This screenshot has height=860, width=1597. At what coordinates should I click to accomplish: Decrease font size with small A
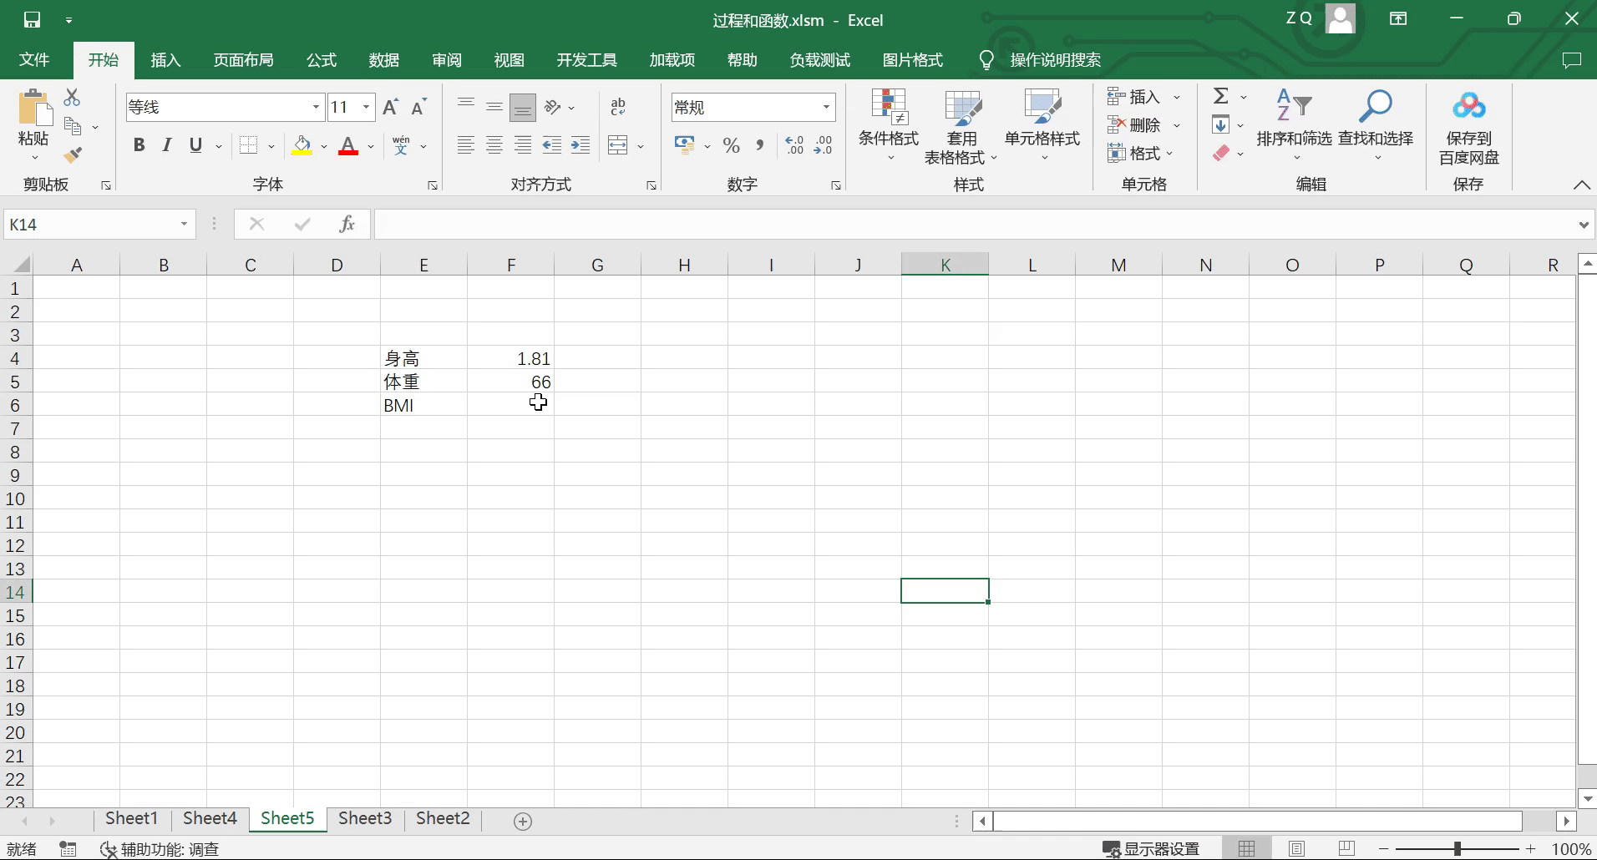coord(419,107)
